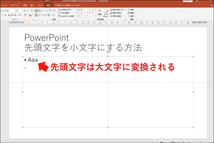The width and height of the screenshot is (214, 143).
Task: Select the text box shape
Action: pyautogui.click(x=78, y=10)
